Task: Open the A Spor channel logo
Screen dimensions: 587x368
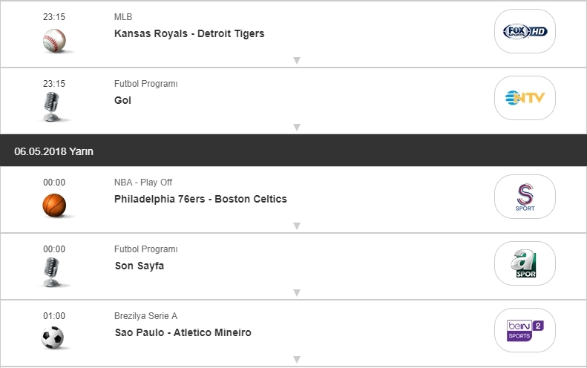Action: [525, 263]
